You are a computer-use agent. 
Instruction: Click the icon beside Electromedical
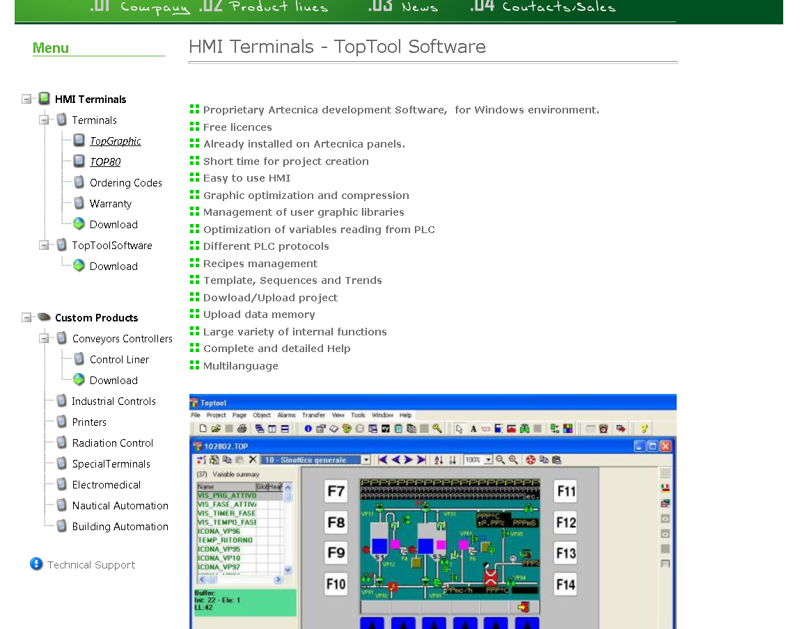click(62, 484)
